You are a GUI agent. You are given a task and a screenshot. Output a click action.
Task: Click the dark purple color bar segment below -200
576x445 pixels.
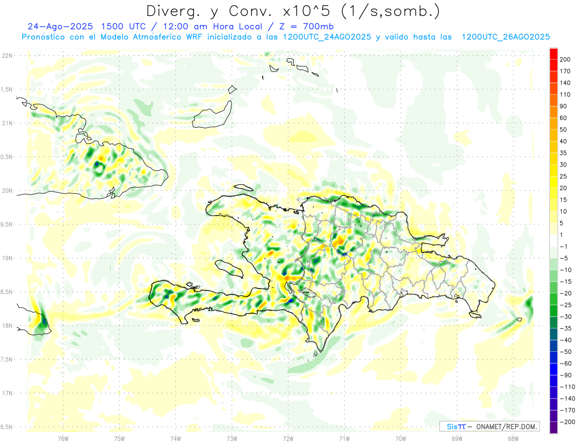(x=553, y=427)
